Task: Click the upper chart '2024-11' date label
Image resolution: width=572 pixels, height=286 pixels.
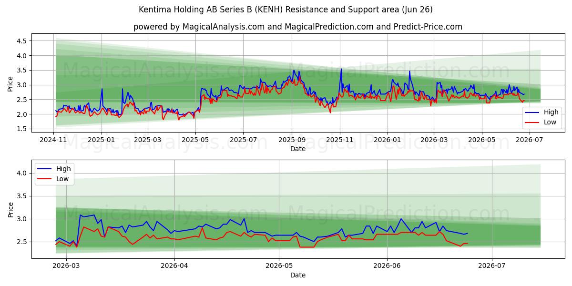Action: coord(53,140)
